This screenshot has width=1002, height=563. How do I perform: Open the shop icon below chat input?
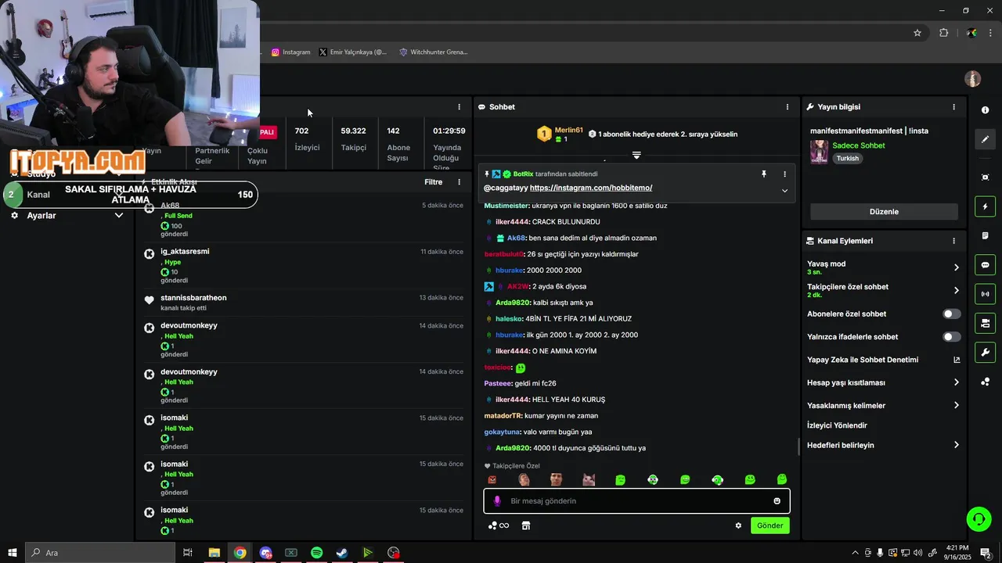526,525
